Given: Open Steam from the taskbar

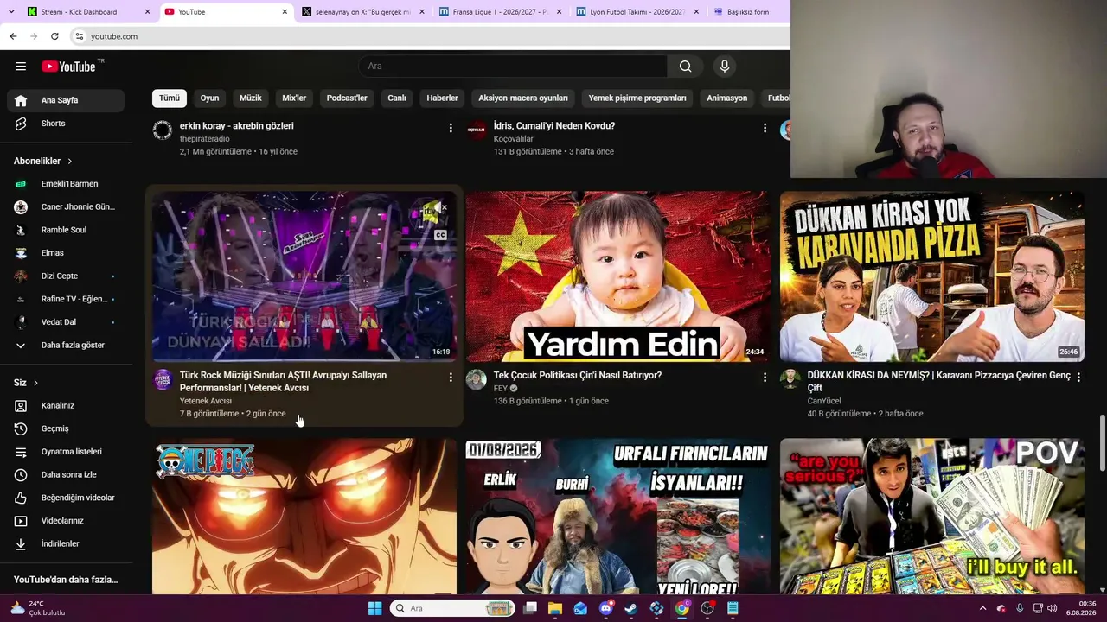Looking at the screenshot, I should (x=631, y=608).
